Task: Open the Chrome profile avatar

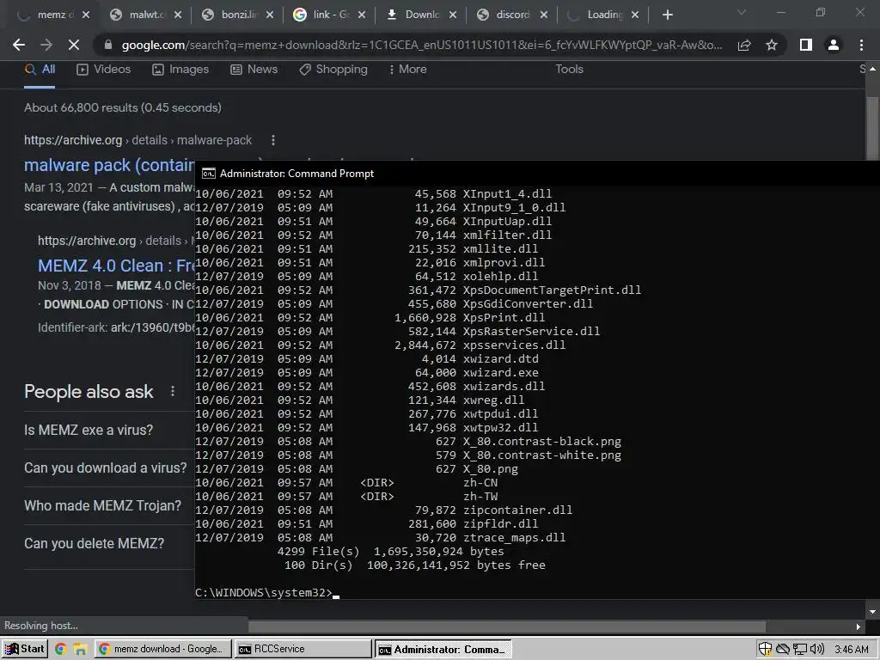Action: click(834, 45)
